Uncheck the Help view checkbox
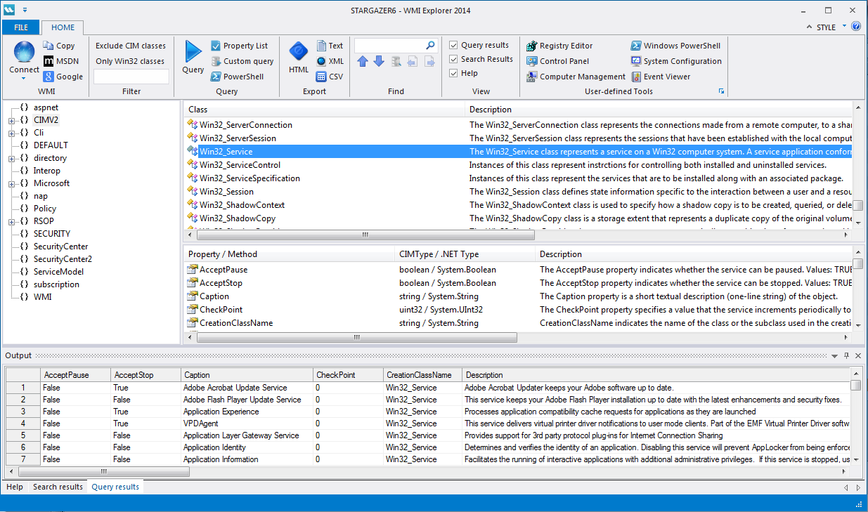 [x=454, y=73]
